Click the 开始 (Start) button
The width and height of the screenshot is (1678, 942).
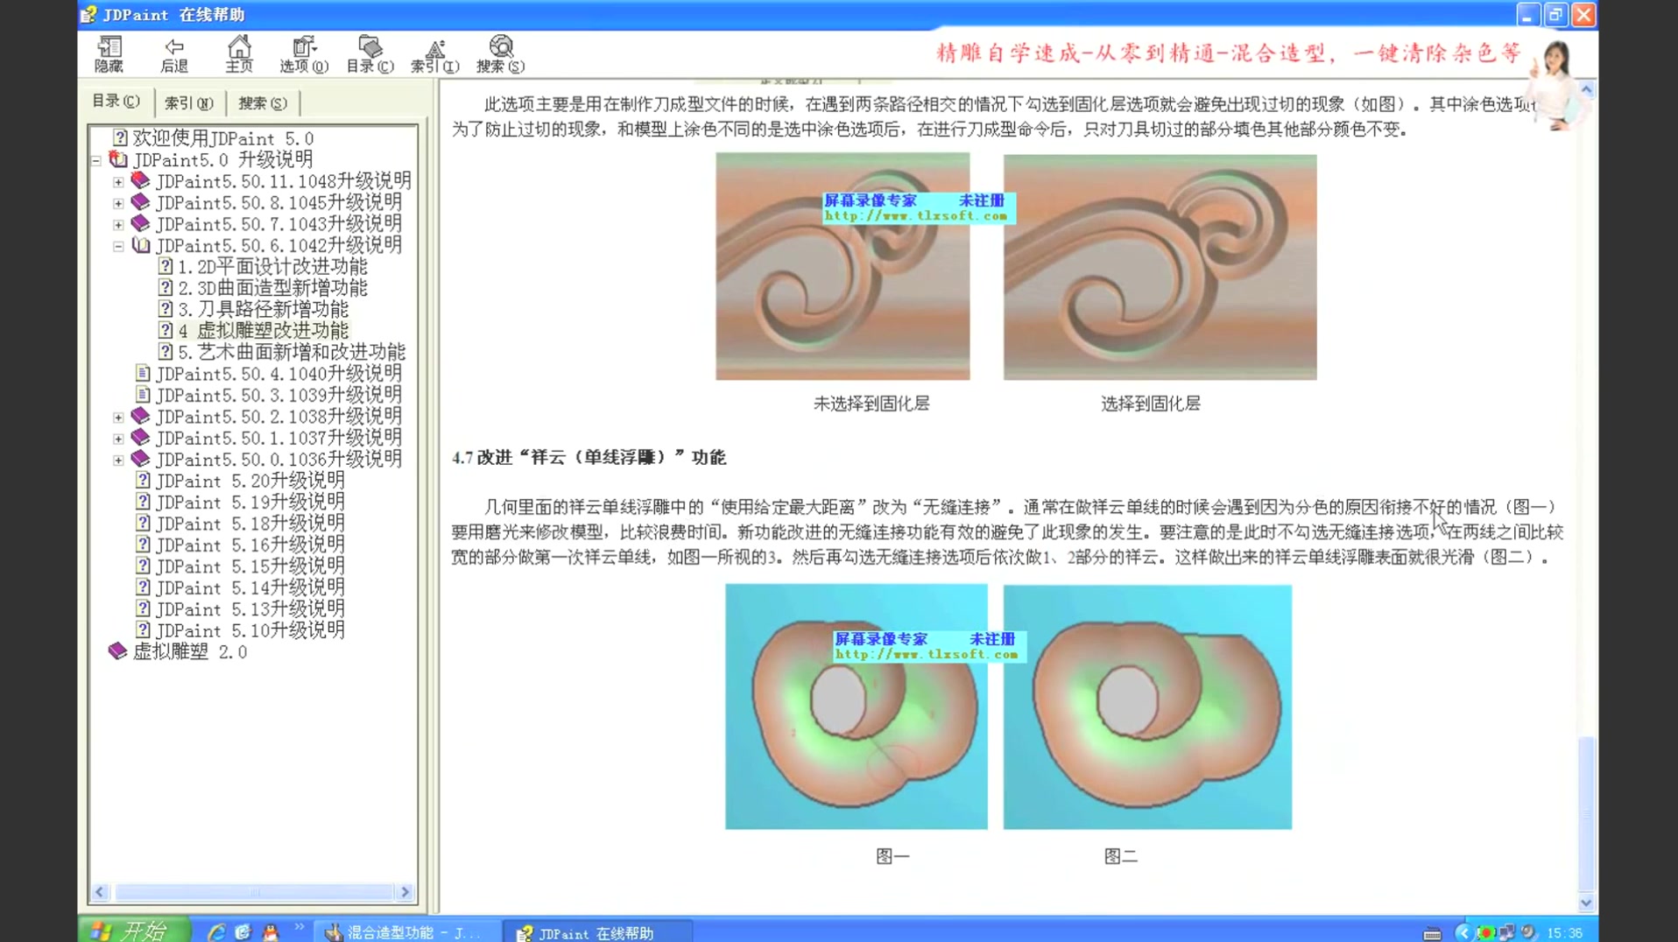[x=131, y=931]
